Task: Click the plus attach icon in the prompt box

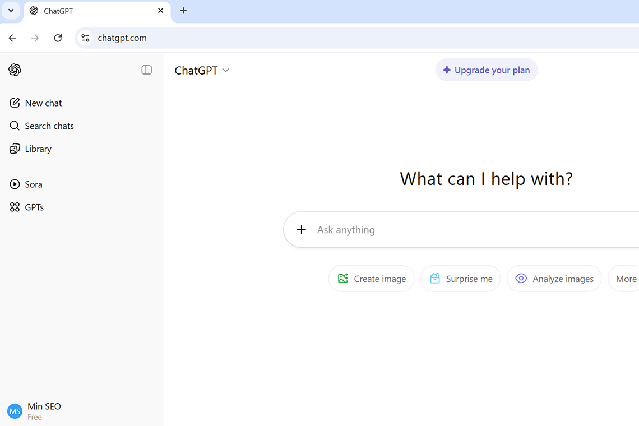Action: tap(302, 230)
